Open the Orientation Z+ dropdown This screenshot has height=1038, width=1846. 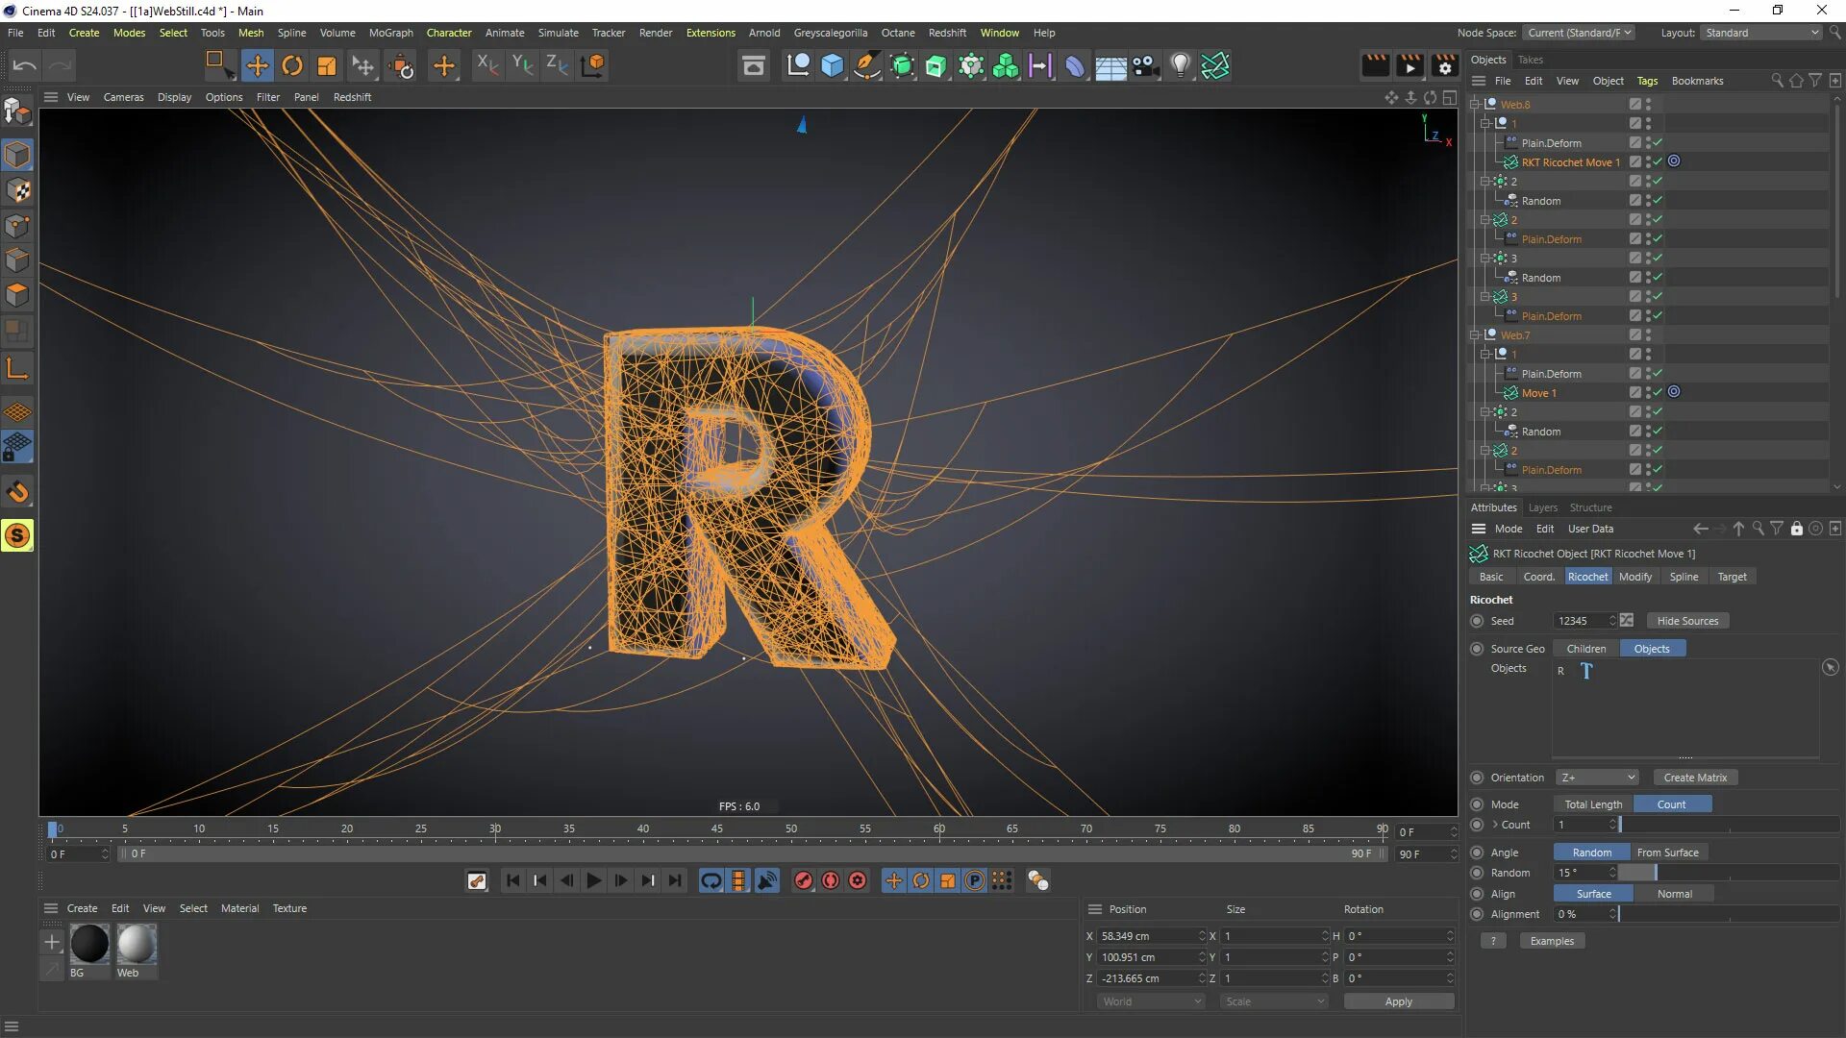point(1596,778)
